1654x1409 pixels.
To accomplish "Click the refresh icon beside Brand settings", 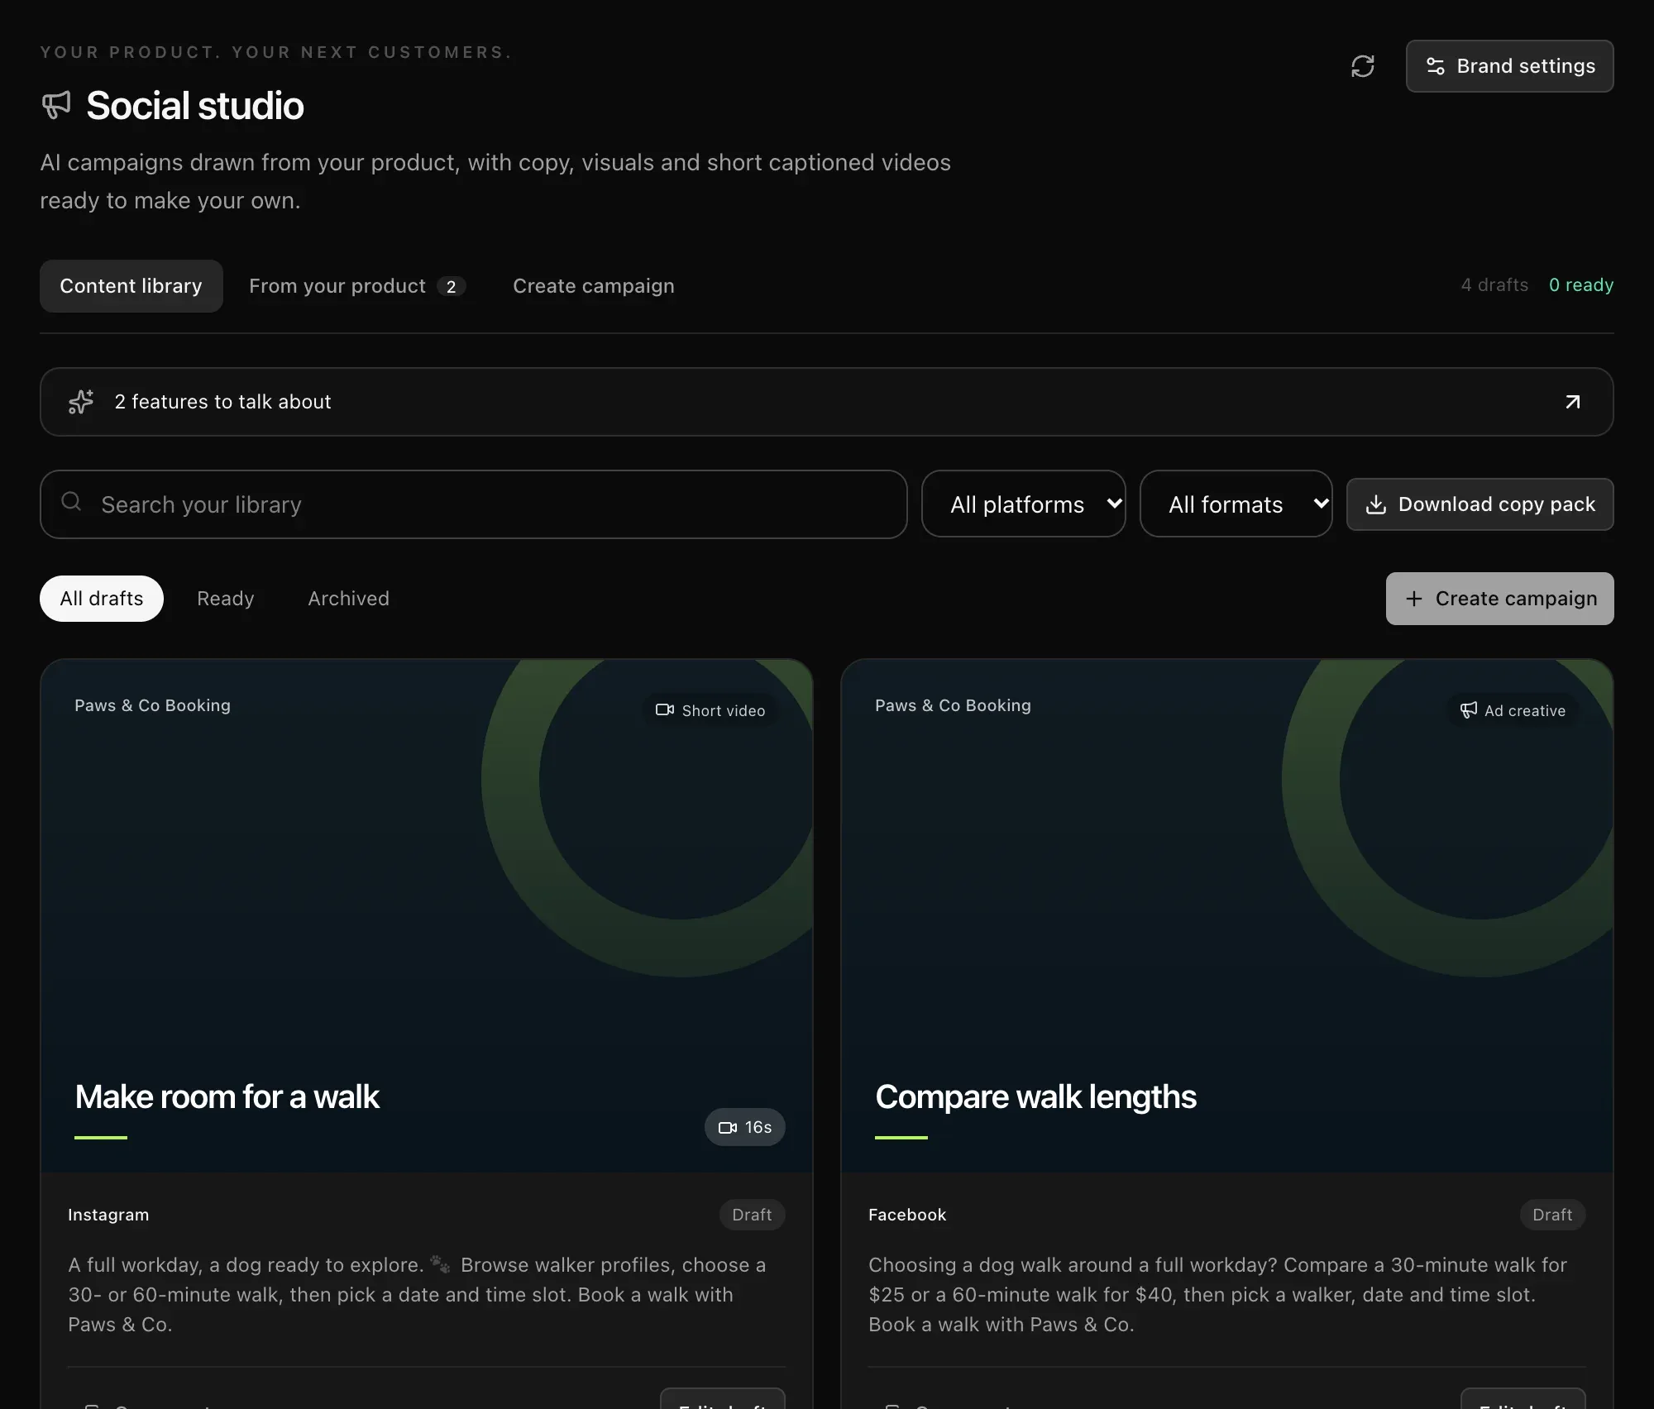I will click(1362, 66).
